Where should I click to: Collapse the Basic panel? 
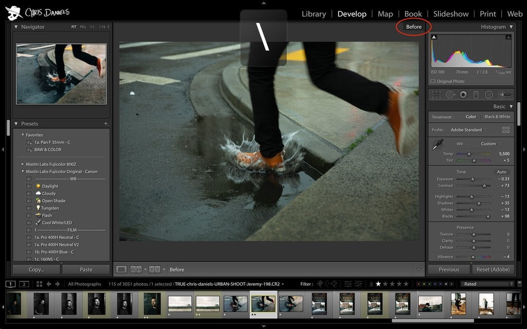point(511,106)
